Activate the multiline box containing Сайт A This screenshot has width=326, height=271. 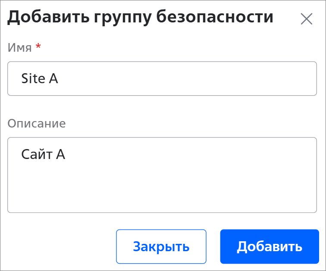162,174
